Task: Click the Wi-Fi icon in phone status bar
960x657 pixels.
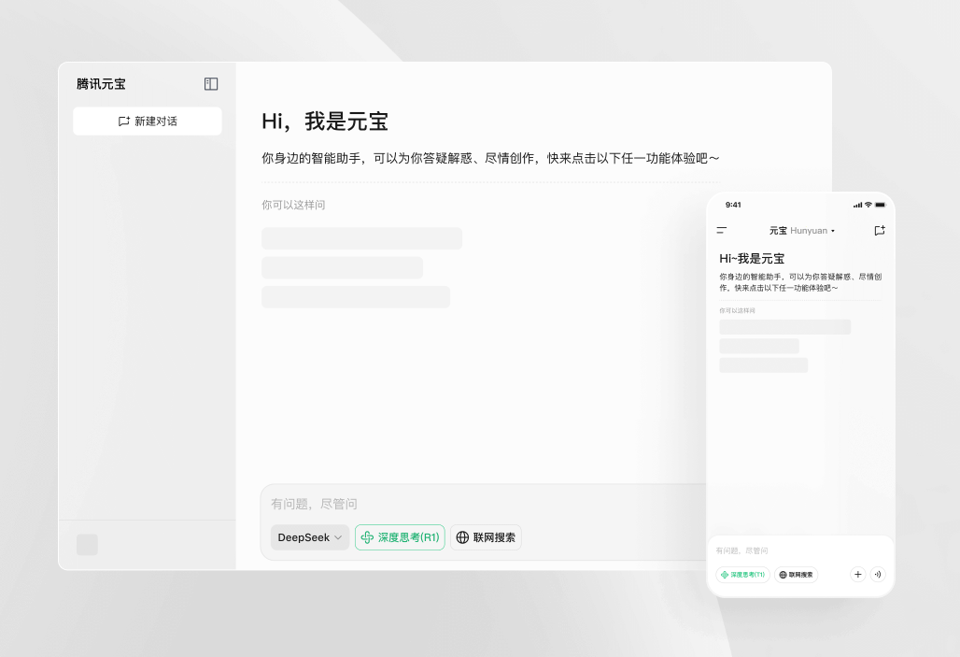Action: coord(868,205)
